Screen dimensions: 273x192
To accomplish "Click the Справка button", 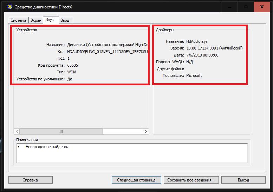I will pyautogui.click(x=30, y=180).
